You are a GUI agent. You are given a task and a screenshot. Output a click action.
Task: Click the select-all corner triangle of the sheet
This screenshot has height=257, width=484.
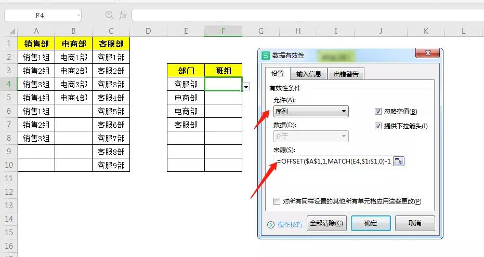point(12,31)
